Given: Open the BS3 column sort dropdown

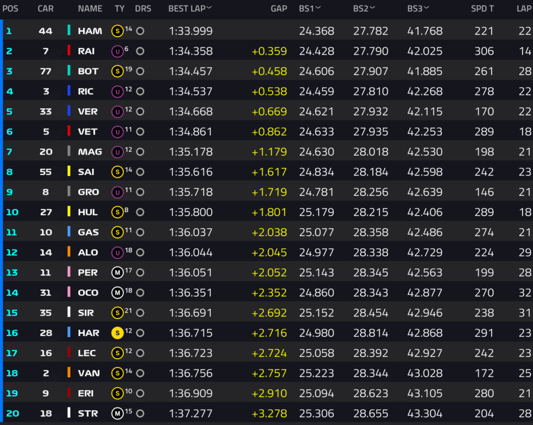Looking at the screenshot, I should (426, 7).
